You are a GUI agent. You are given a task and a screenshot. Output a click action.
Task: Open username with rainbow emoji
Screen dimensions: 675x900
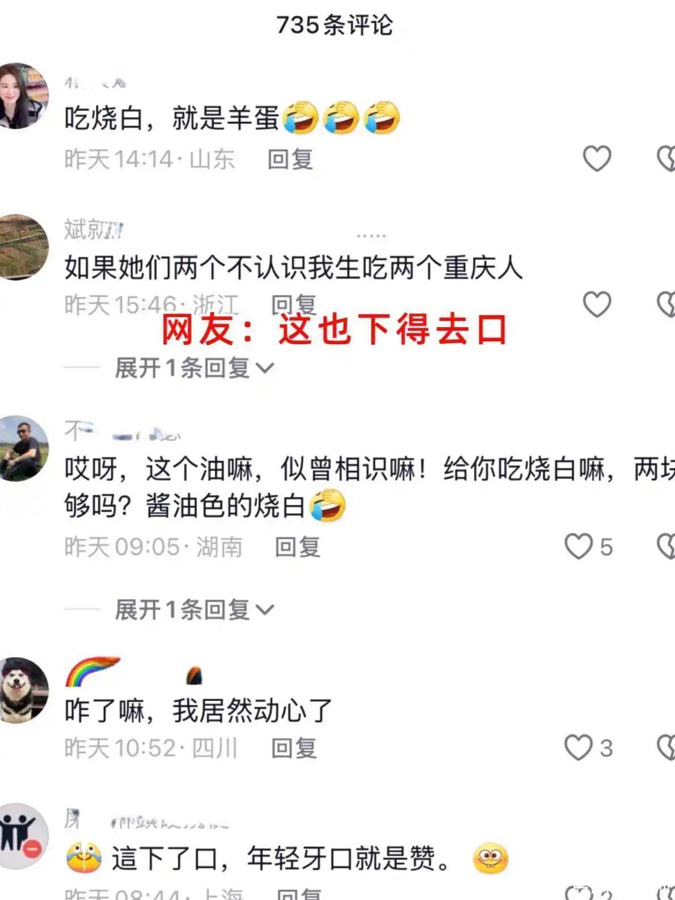(134, 671)
